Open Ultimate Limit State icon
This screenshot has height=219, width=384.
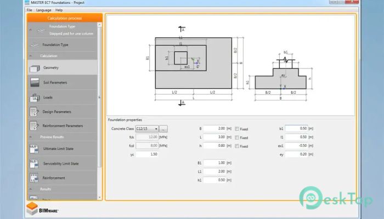(x=34, y=148)
